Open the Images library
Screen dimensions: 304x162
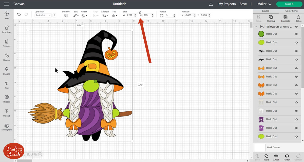pyautogui.click(x=7, y=71)
